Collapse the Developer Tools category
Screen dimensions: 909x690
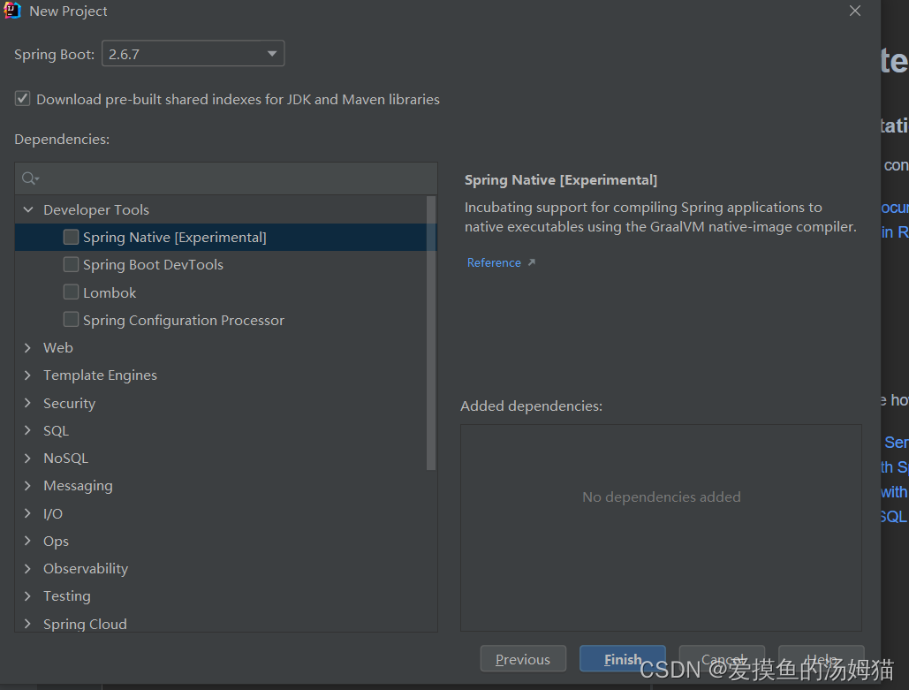pos(28,209)
